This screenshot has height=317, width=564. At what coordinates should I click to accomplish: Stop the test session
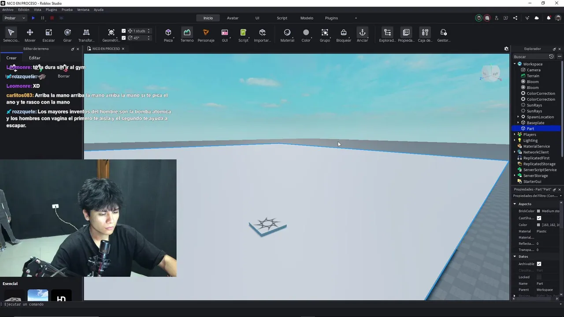coord(52,18)
